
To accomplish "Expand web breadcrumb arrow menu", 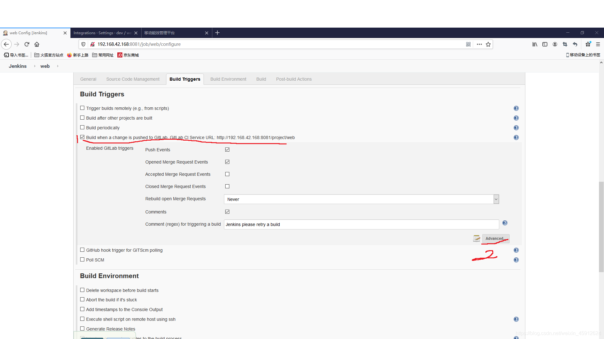I will (58, 66).
